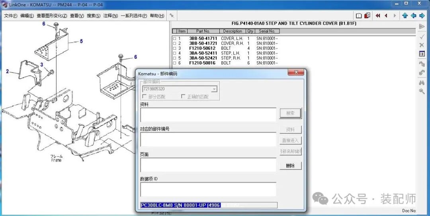The height and width of the screenshot is (216, 430).
Task: Click the binoculars search icon in sidebar
Action: (422, 82)
